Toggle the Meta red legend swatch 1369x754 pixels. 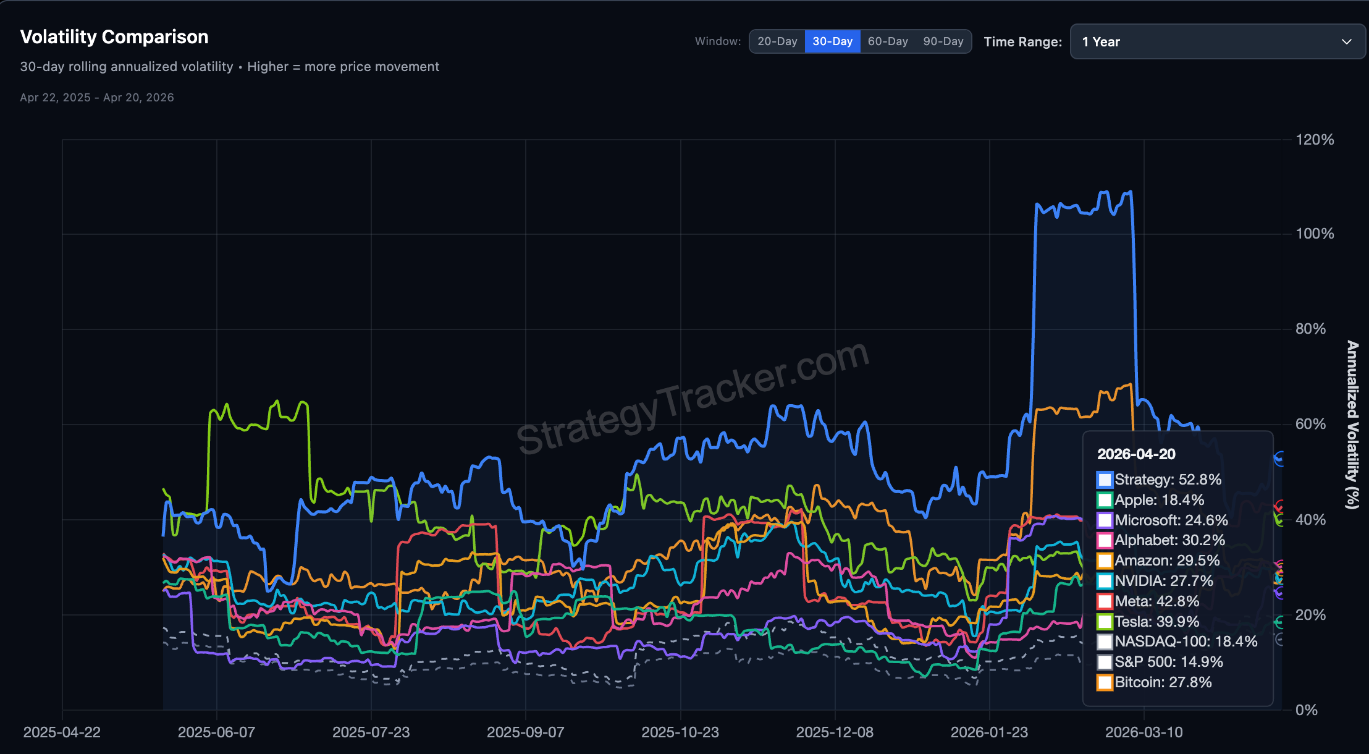pyautogui.click(x=1105, y=601)
